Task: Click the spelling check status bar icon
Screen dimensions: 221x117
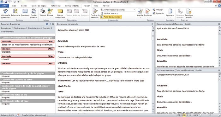Action: click(x=18, y=115)
